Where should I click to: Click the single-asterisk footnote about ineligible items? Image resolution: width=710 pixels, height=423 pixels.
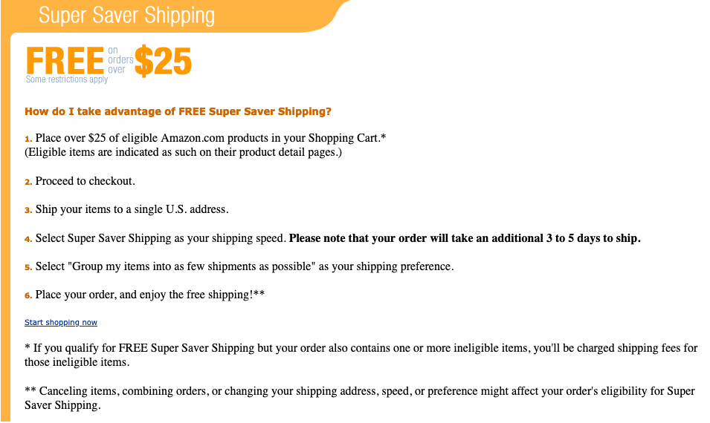pos(361,355)
